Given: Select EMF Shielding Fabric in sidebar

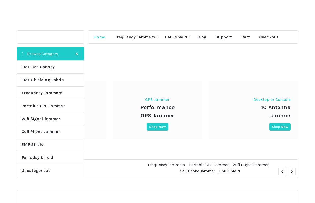Looking at the screenshot, I should [43, 80].
